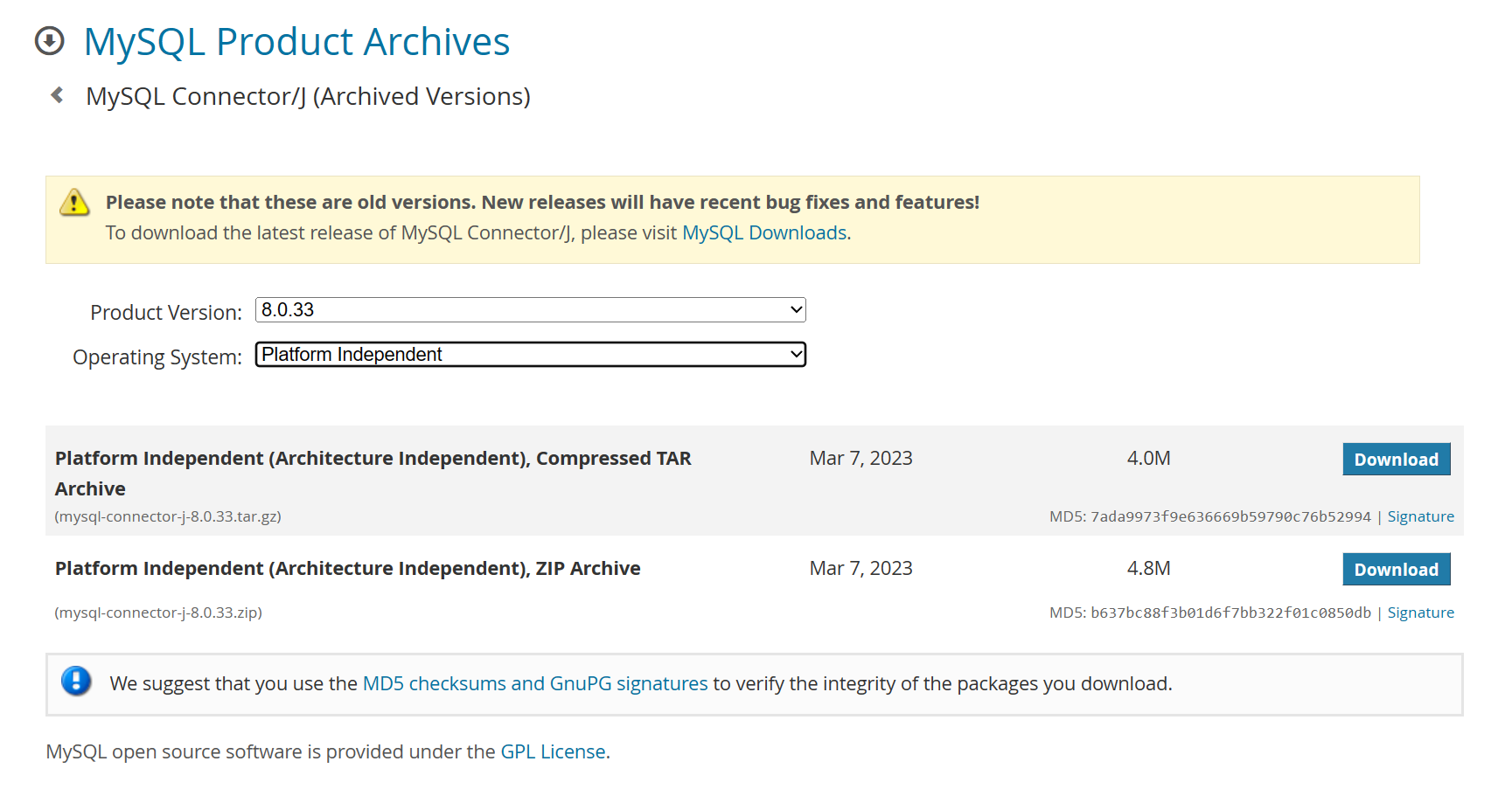This screenshot has width=1498, height=796.
Task: Click the download circle icon beside page title
Action: [50, 41]
